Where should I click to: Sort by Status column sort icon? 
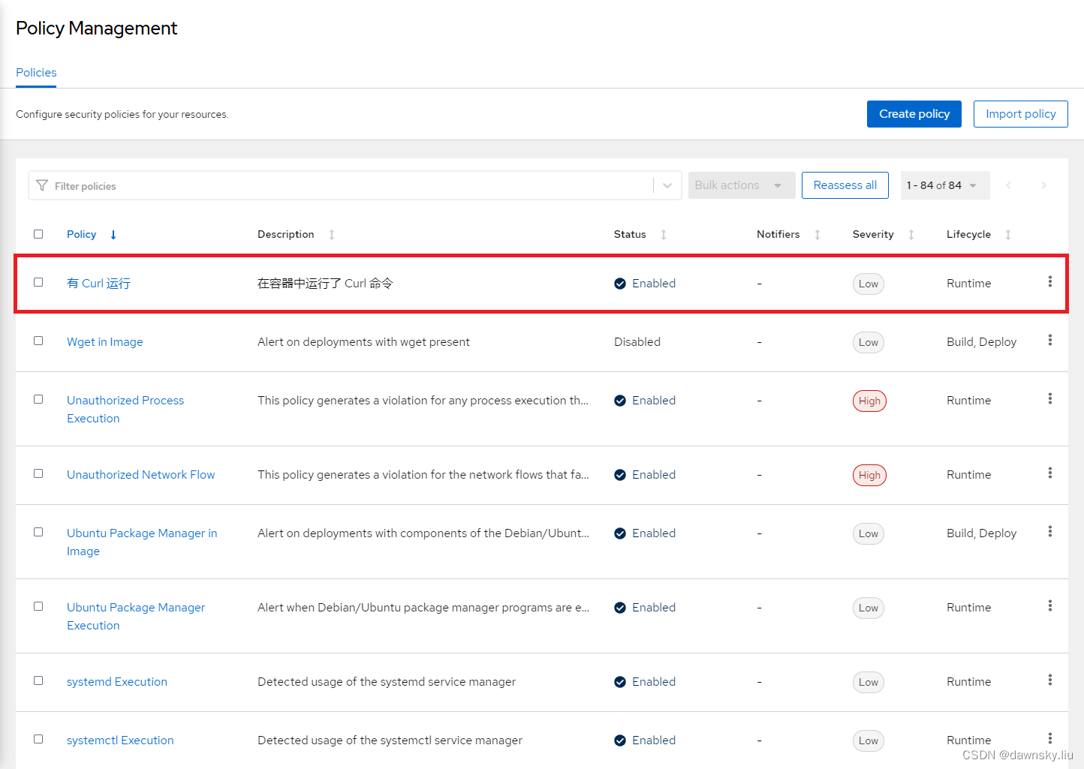tap(664, 235)
